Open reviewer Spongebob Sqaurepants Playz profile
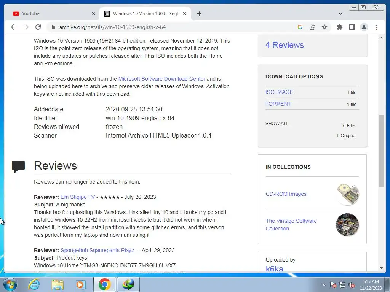Viewport: 390px width, 292px height. tap(97, 250)
